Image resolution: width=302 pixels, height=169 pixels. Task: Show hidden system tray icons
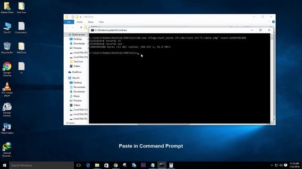point(272,165)
